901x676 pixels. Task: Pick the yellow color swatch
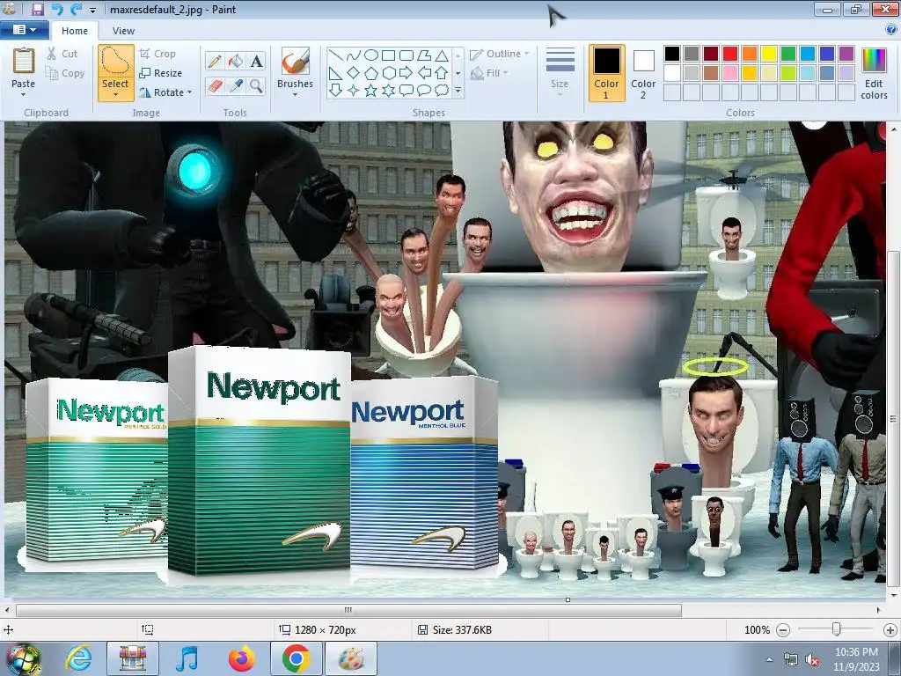pos(769,54)
